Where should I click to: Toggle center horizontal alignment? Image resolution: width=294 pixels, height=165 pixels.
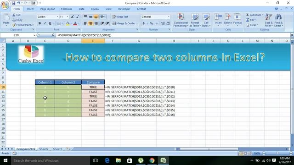tap(90, 23)
